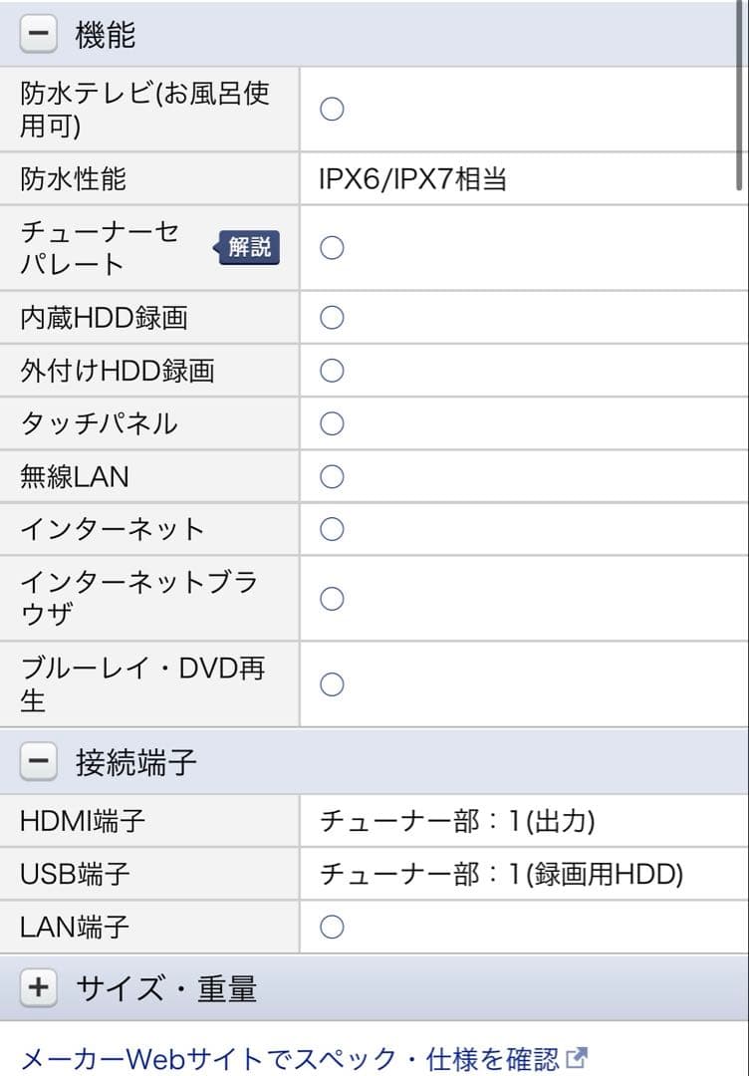
Task: Click the plus icon beside サイズ・重量 header
Action: pyautogui.click(x=37, y=985)
